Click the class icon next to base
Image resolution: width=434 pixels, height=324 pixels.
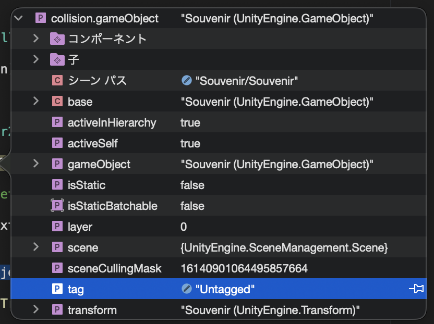57,102
